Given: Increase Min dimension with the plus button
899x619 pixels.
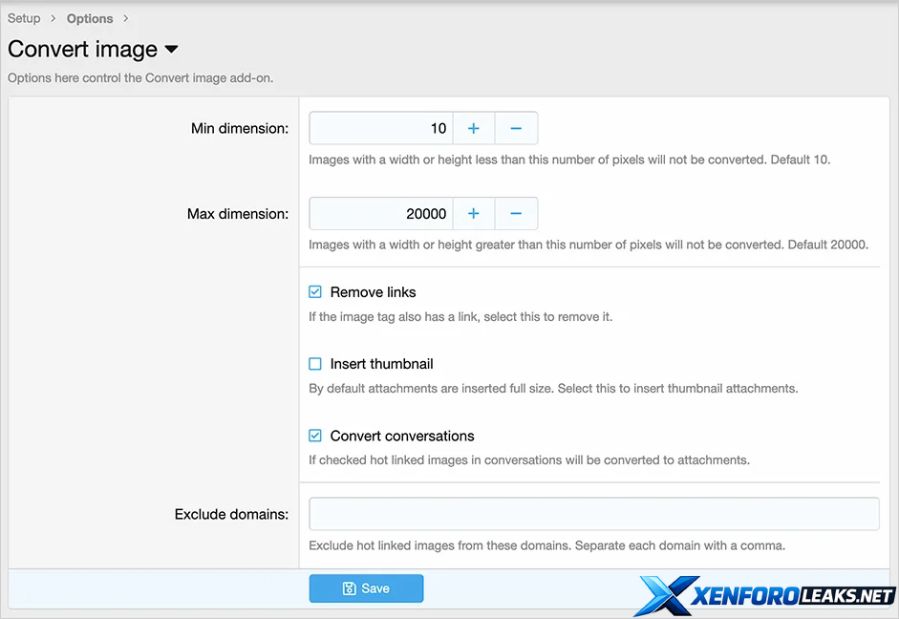Looking at the screenshot, I should click(x=473, y=128).
